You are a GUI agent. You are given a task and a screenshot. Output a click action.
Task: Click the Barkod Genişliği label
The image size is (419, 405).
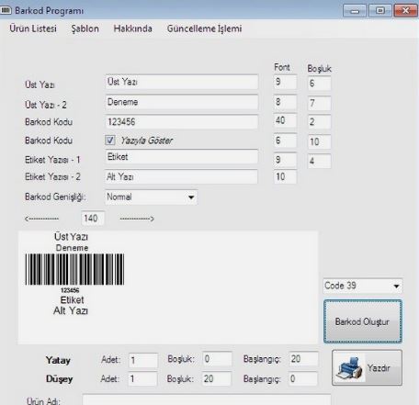click(55, 197)
